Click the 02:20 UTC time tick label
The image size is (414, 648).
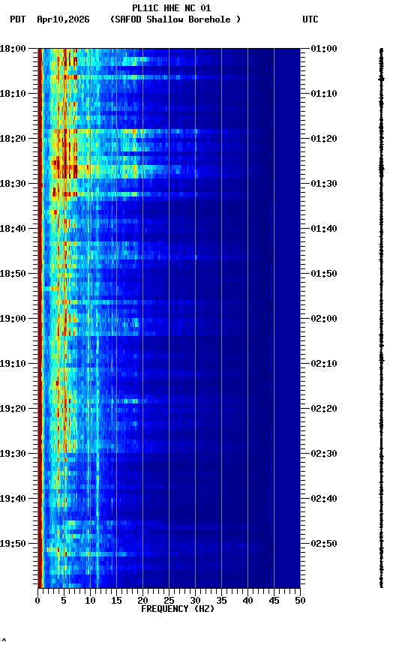(324, 409)
